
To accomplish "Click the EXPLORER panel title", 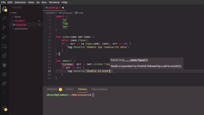I will pyautogui.click(x=17, y=8).
